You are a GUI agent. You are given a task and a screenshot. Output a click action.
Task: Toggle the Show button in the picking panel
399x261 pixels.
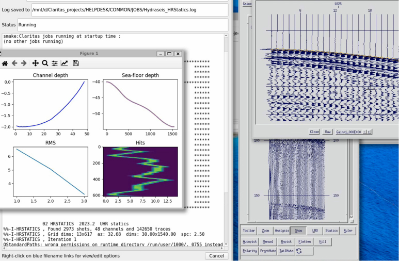(x=298, y=231)
